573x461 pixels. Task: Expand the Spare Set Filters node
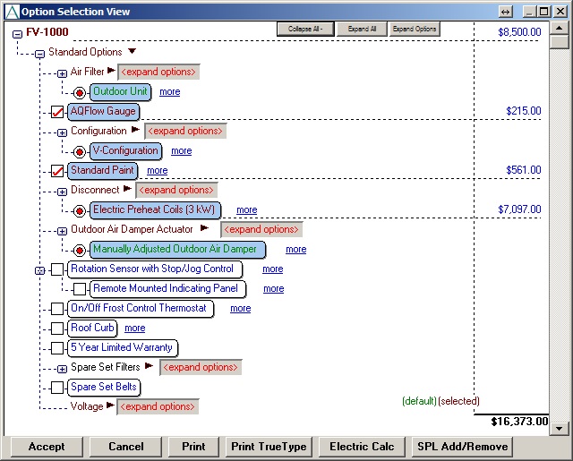(62, 368)
